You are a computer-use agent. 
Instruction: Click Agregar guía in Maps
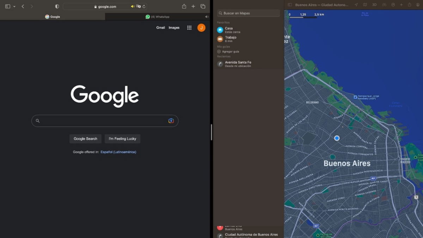coord(228,51)
